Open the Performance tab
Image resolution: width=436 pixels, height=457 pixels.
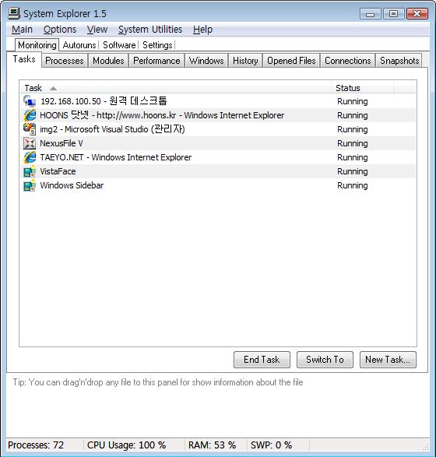click(x=156, y=61)
